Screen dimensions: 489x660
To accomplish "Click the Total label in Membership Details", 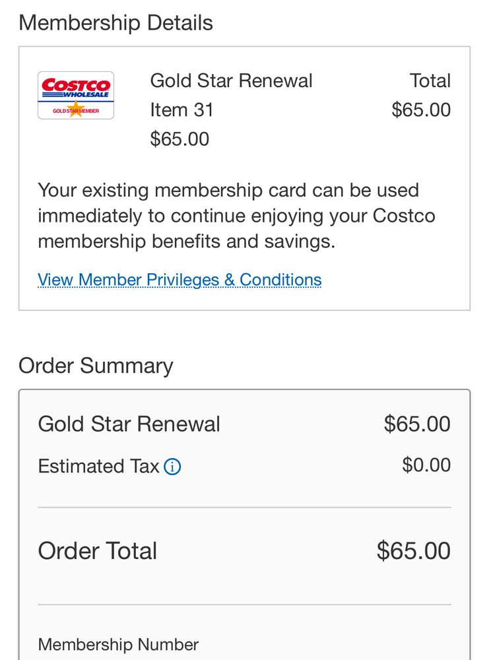I will click(x=430, y=81).
